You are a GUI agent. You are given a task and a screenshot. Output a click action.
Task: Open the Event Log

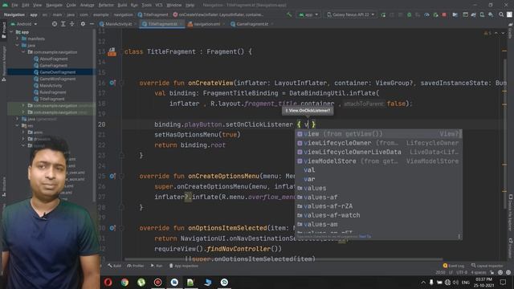[453, 266]
